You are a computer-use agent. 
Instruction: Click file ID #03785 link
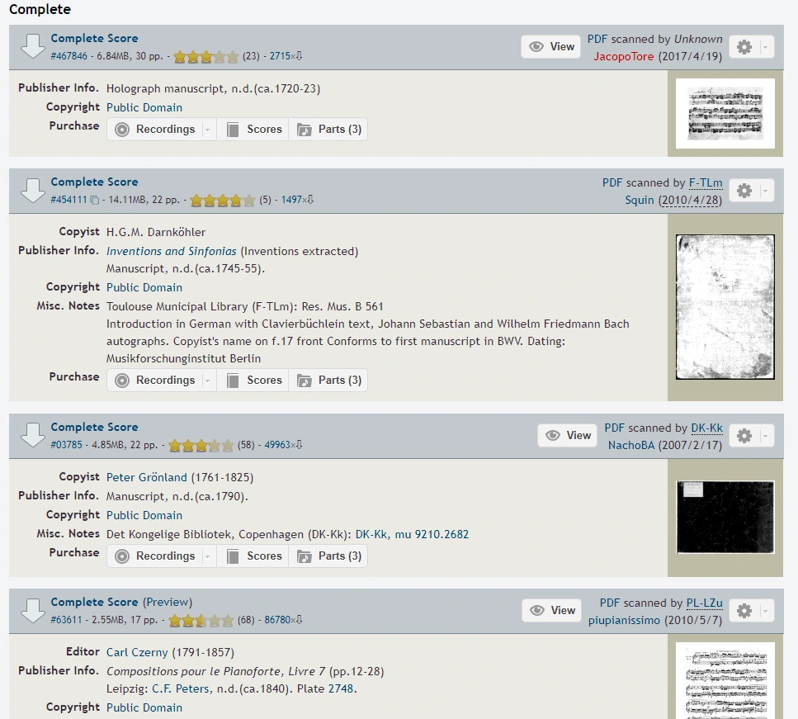point(66,445)
